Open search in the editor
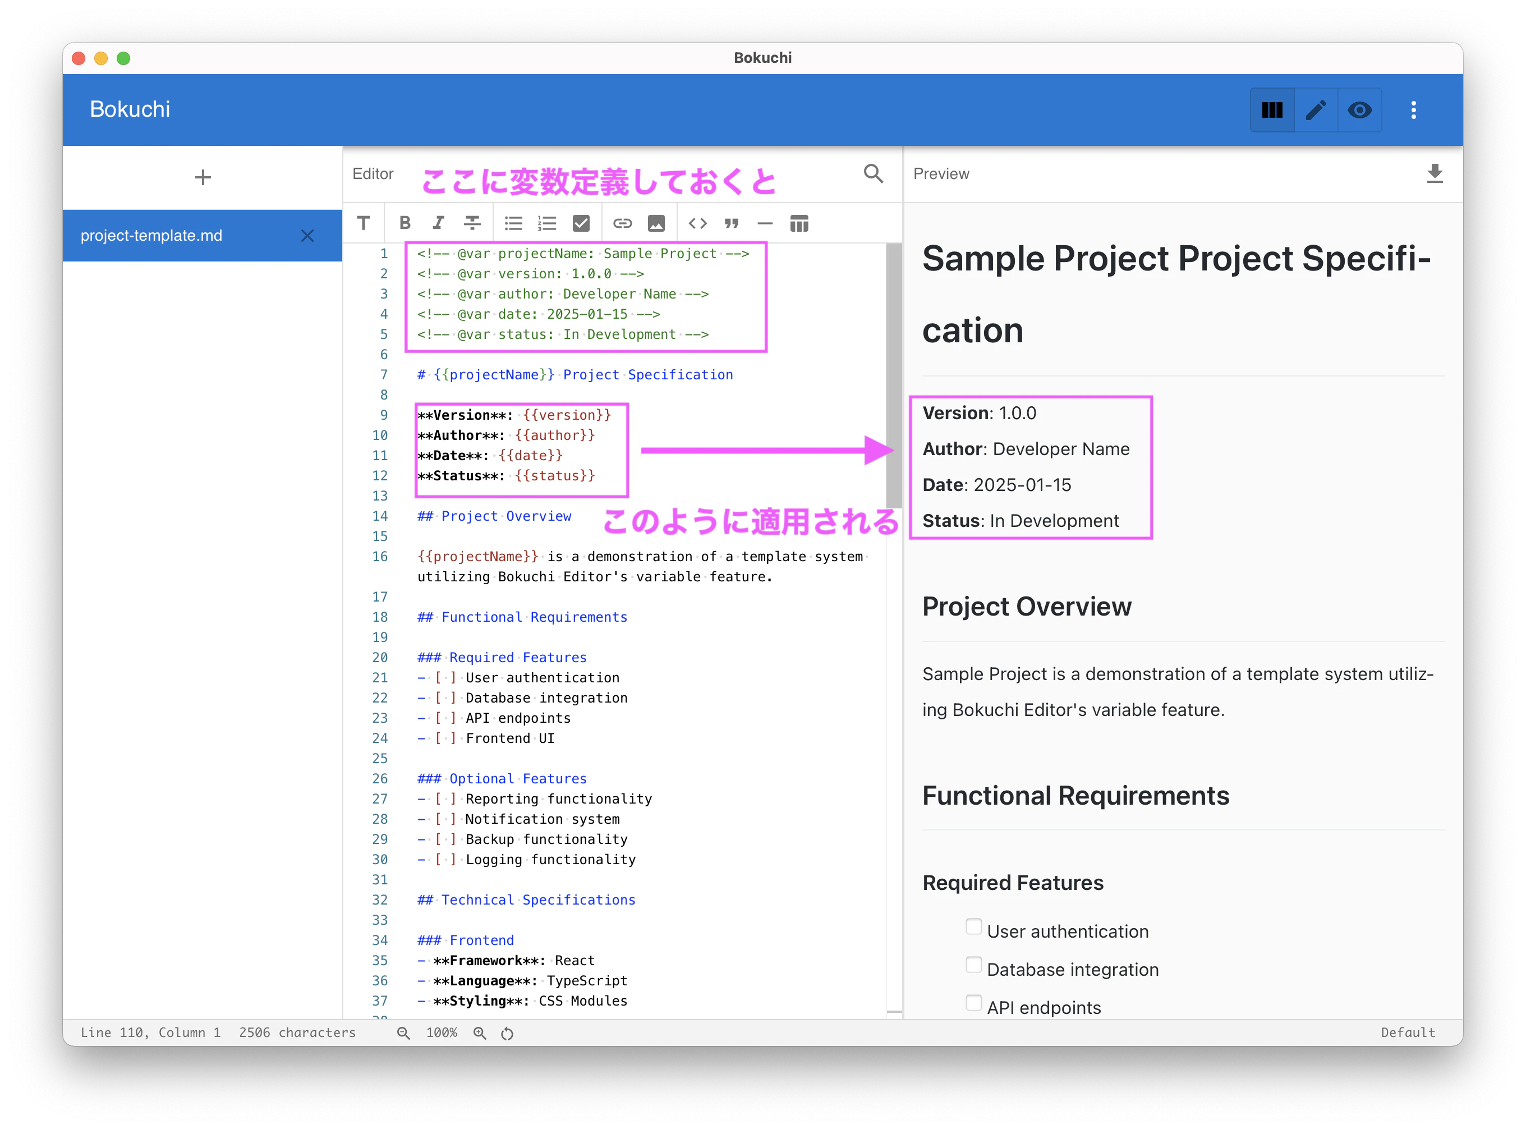Image resolution: width=1526 pixels, height=1129 pixels. pos(873,173)
